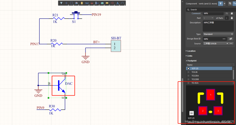236x125 pixels.
Task: Select resistor R30 in the schematic
Action: pos(55,109)
